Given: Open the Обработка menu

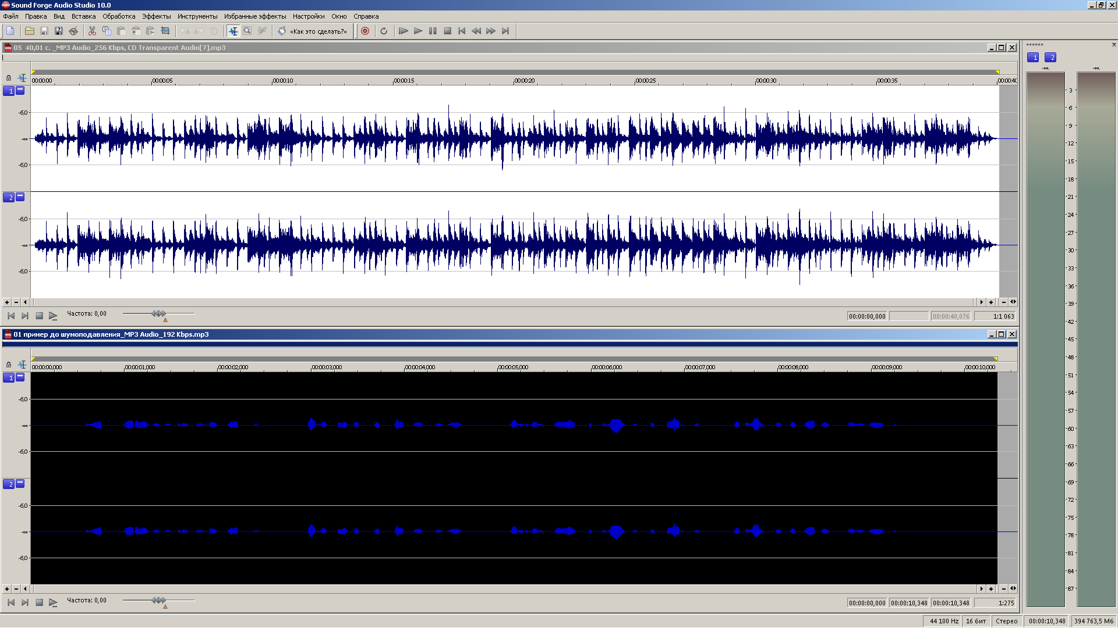Looking at the screenshot, I should [119, 16].
